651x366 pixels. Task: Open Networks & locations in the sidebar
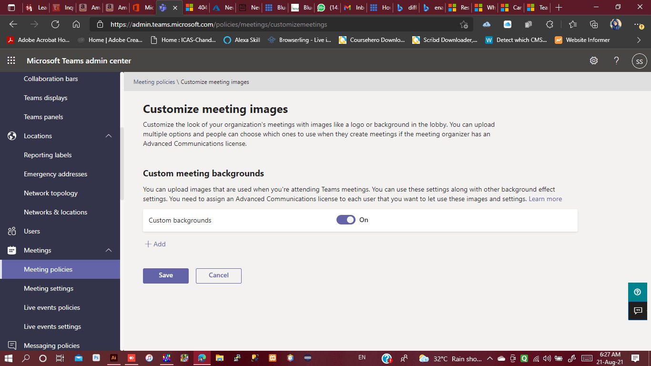point(56,212)
